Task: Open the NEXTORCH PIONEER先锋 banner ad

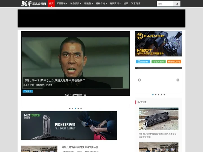Action: (x=69, y=125)
